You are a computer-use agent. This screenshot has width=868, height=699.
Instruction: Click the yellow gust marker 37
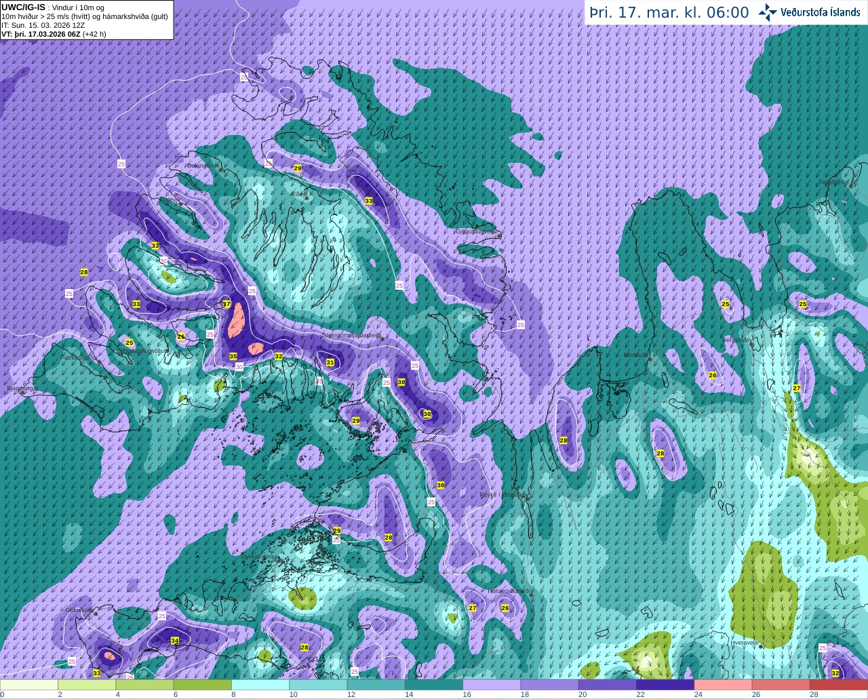pos(226,304)
